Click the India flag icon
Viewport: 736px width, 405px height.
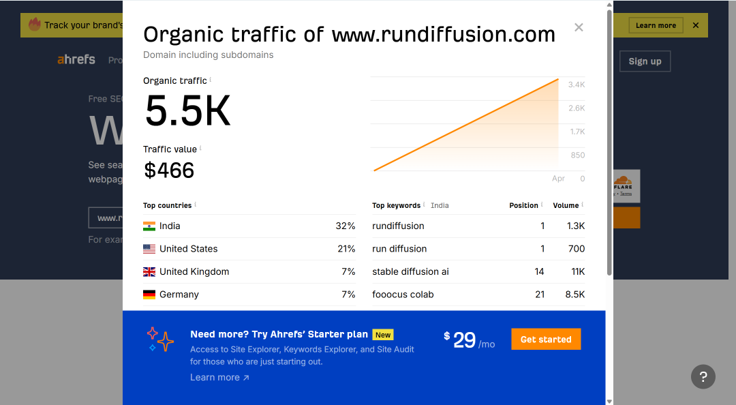(149, 226)
